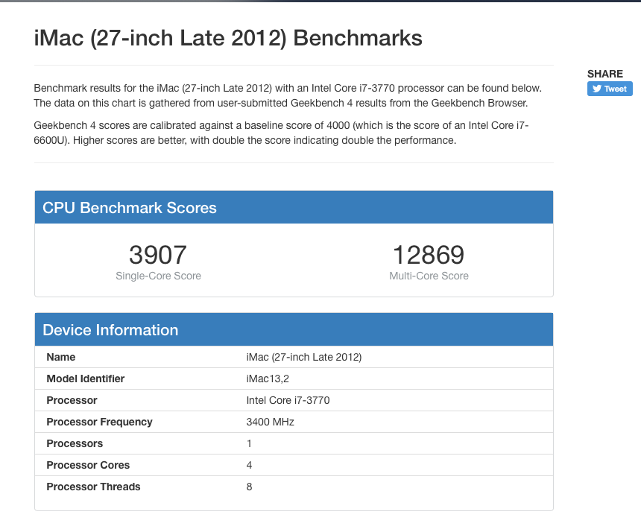Click the 'Processor' row label
Viewport: 641px width, 532px height.
click(72, 400)
